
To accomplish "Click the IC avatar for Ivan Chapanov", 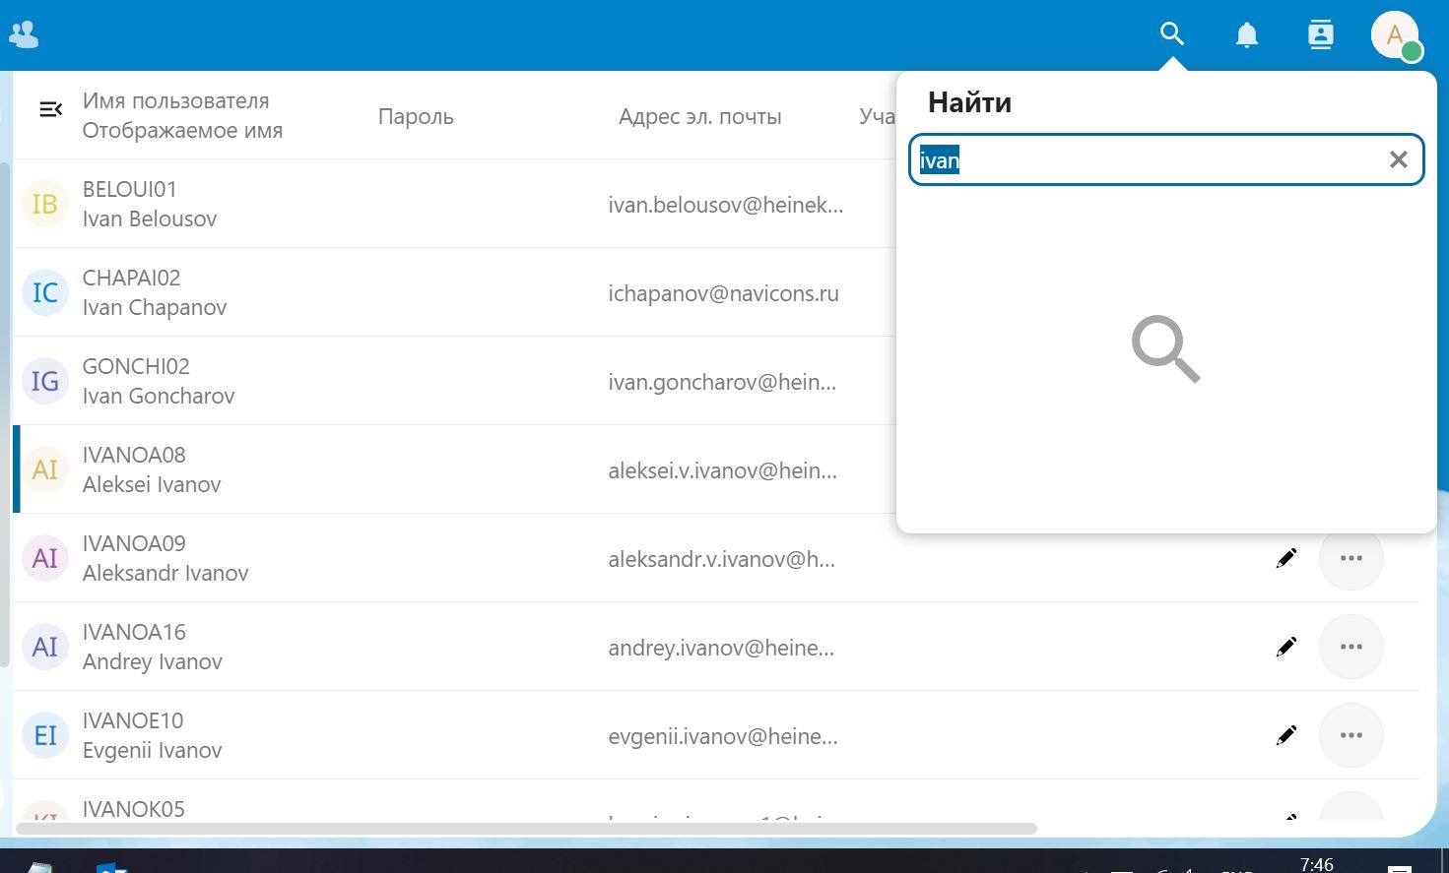I will pos(45,292).
